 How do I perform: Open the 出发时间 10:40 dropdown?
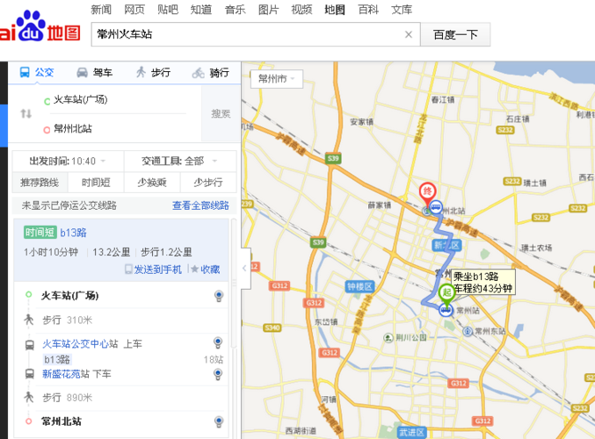(68, 162)
